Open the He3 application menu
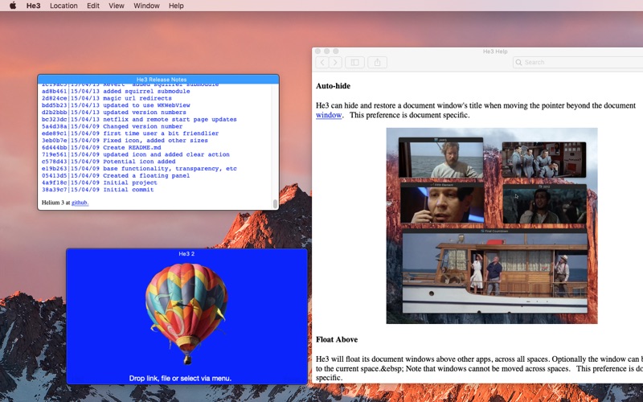The height and width of the screenshot is (402, 643). point(33,6)
